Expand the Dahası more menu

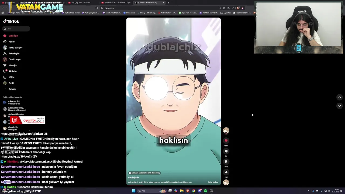click(9, 89)
